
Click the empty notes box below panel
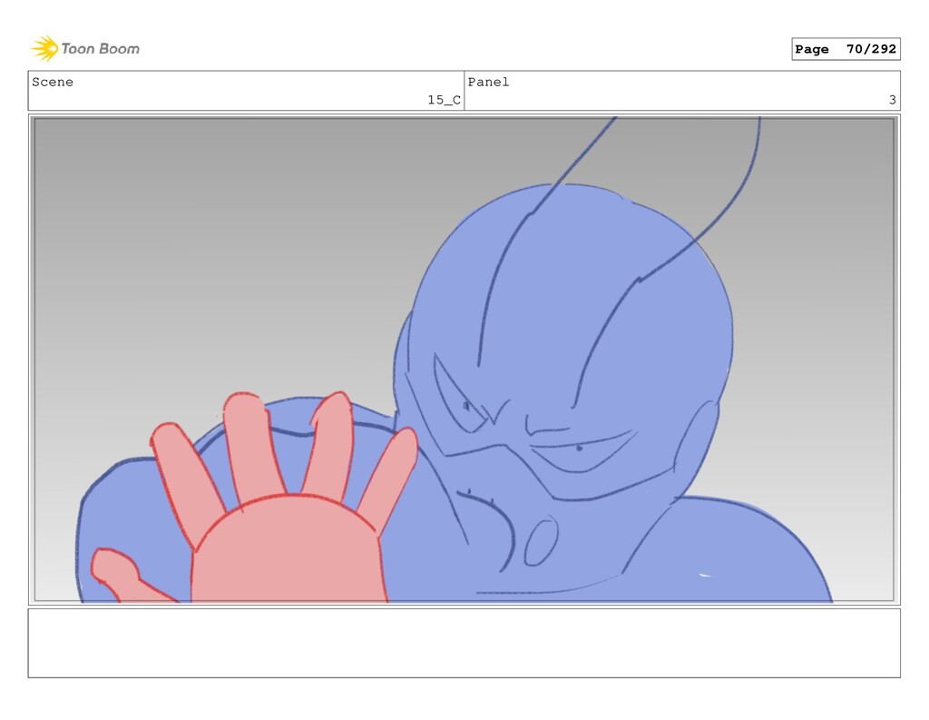pos(464,643)
